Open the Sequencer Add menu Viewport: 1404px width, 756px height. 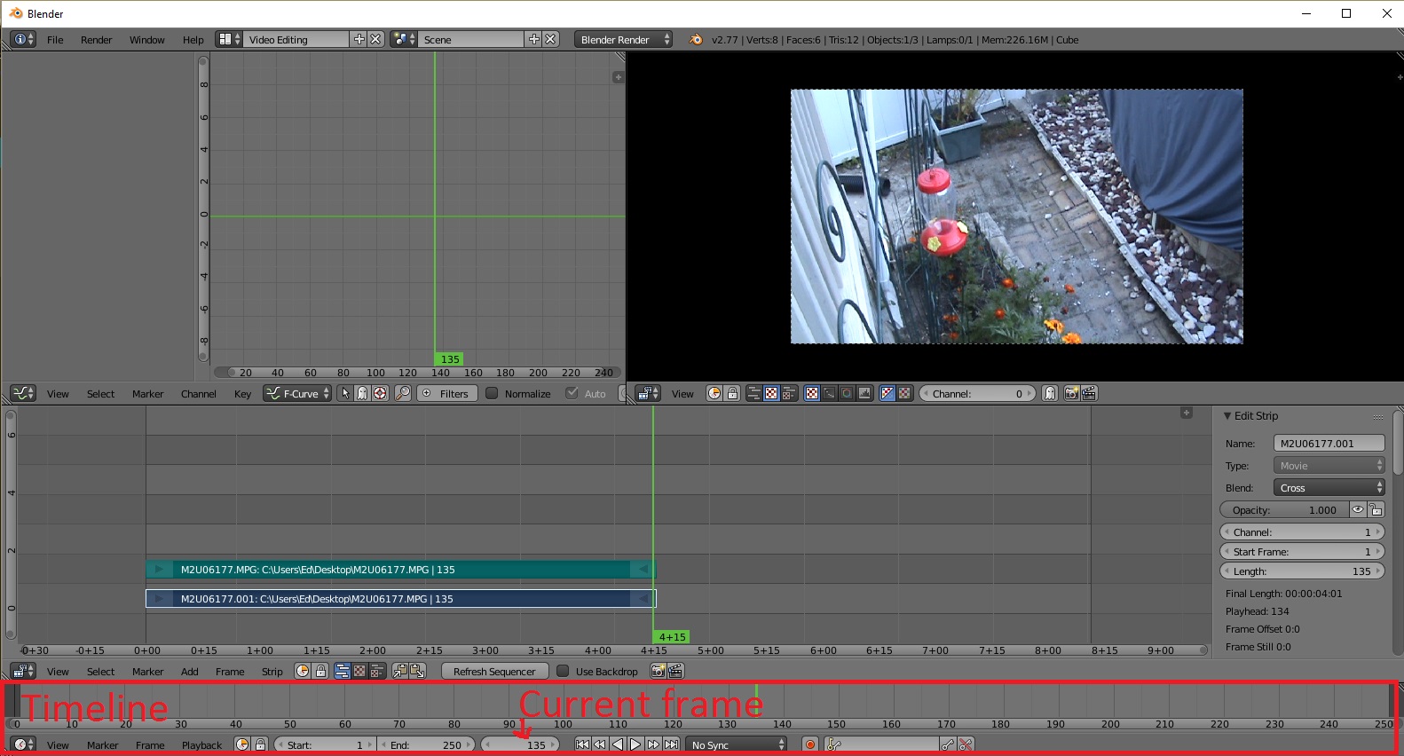189,672
